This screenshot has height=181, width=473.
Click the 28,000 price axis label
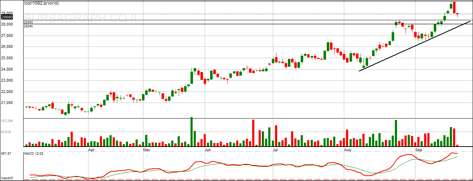pos(7,24)
